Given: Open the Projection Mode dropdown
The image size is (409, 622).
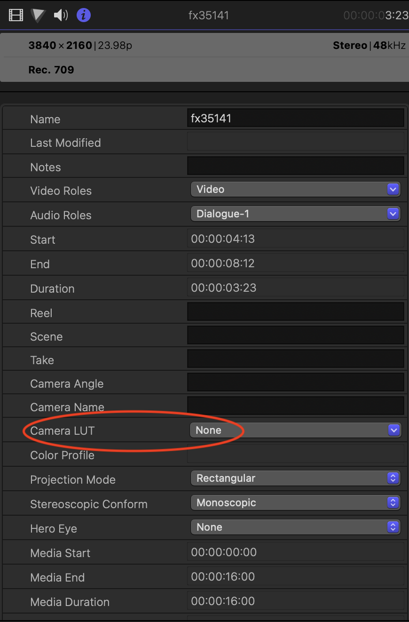Looking at the screenshot, I should pyautogui.click(x=295, y=478).
